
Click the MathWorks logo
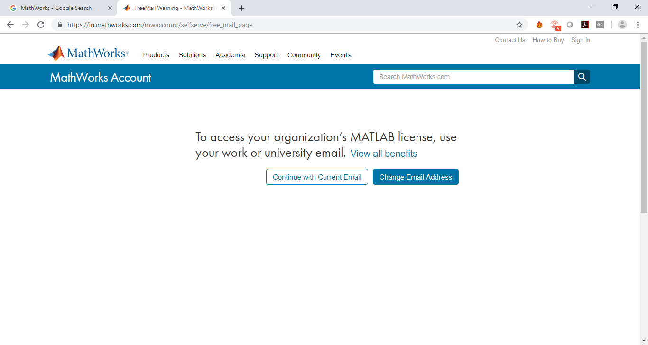click(88, 53)
